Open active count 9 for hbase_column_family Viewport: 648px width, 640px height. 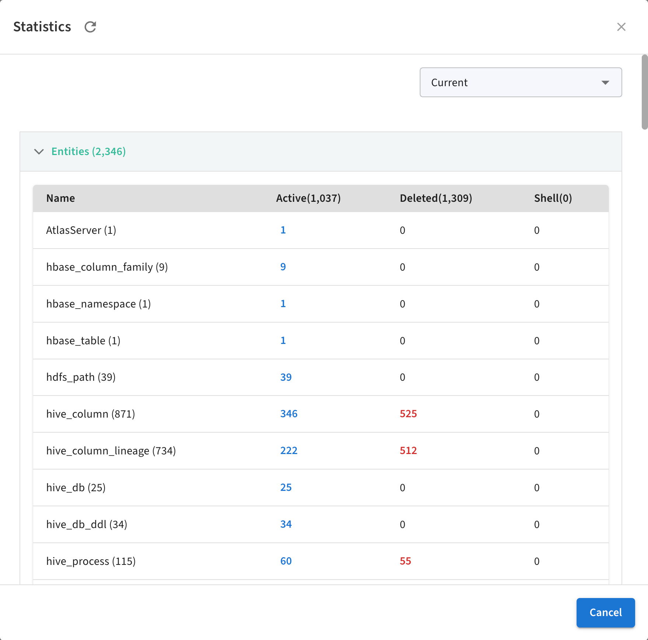pyautogui.click(x=283, y=267)
